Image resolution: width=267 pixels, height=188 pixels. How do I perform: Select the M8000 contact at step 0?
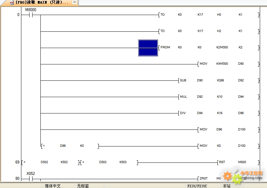click(31, 15)
